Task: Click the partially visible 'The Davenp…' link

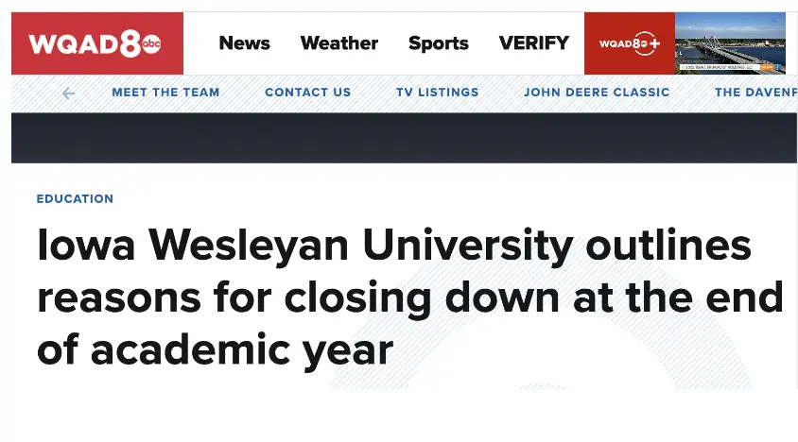Action: tap(755, 93)
